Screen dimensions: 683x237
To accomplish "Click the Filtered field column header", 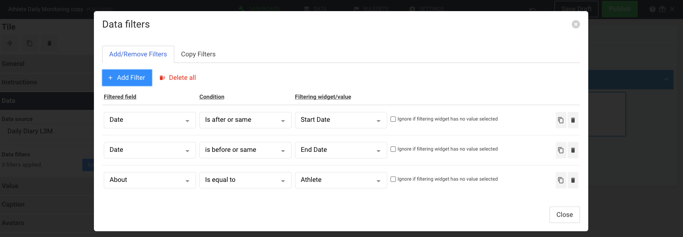I will [120, 97].
